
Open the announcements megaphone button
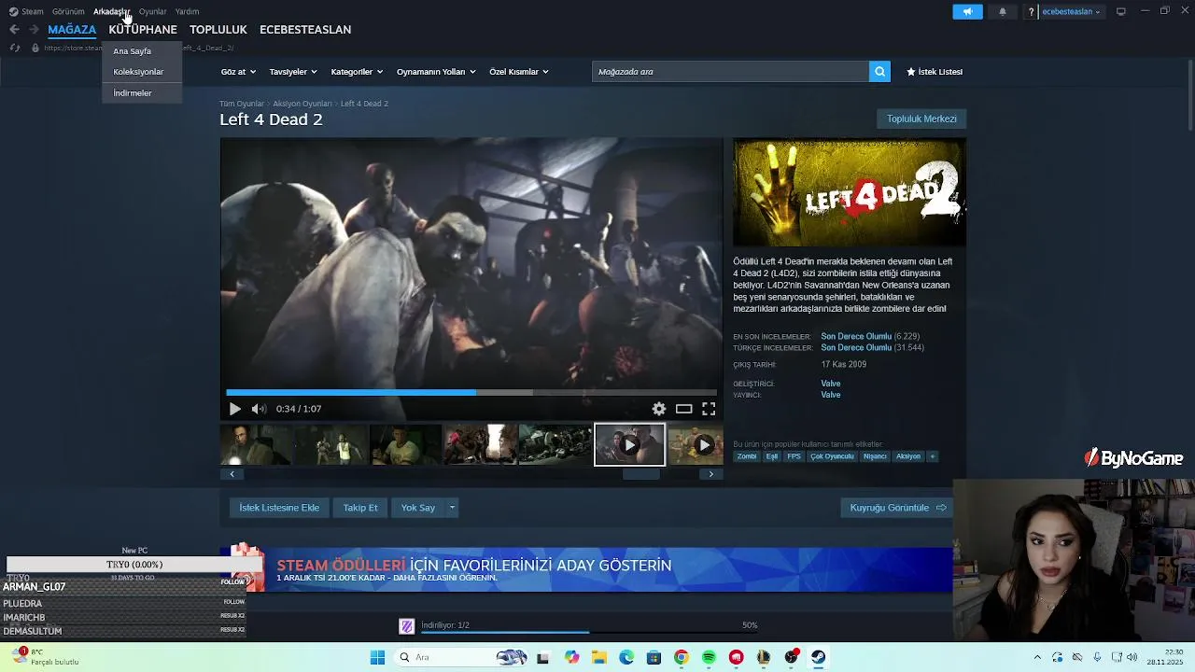coord(967,11)
